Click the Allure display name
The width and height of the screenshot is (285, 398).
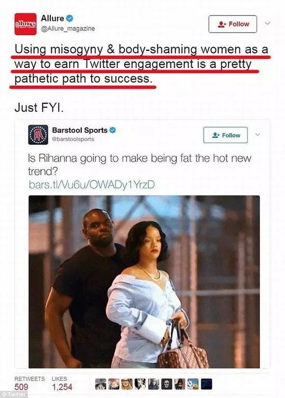coord(52,18)
